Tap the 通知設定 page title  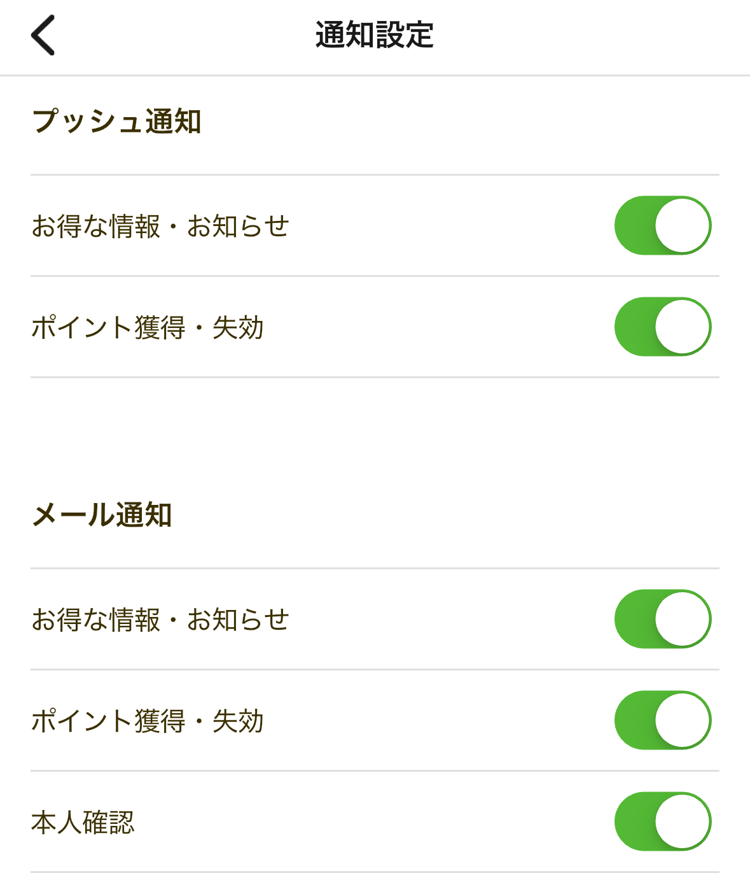pos(375,35)
